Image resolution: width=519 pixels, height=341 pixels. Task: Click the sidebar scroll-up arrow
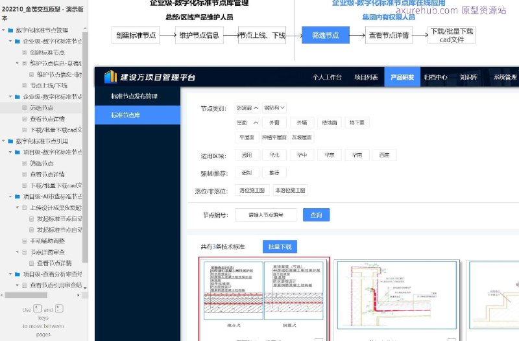point(85,29)
